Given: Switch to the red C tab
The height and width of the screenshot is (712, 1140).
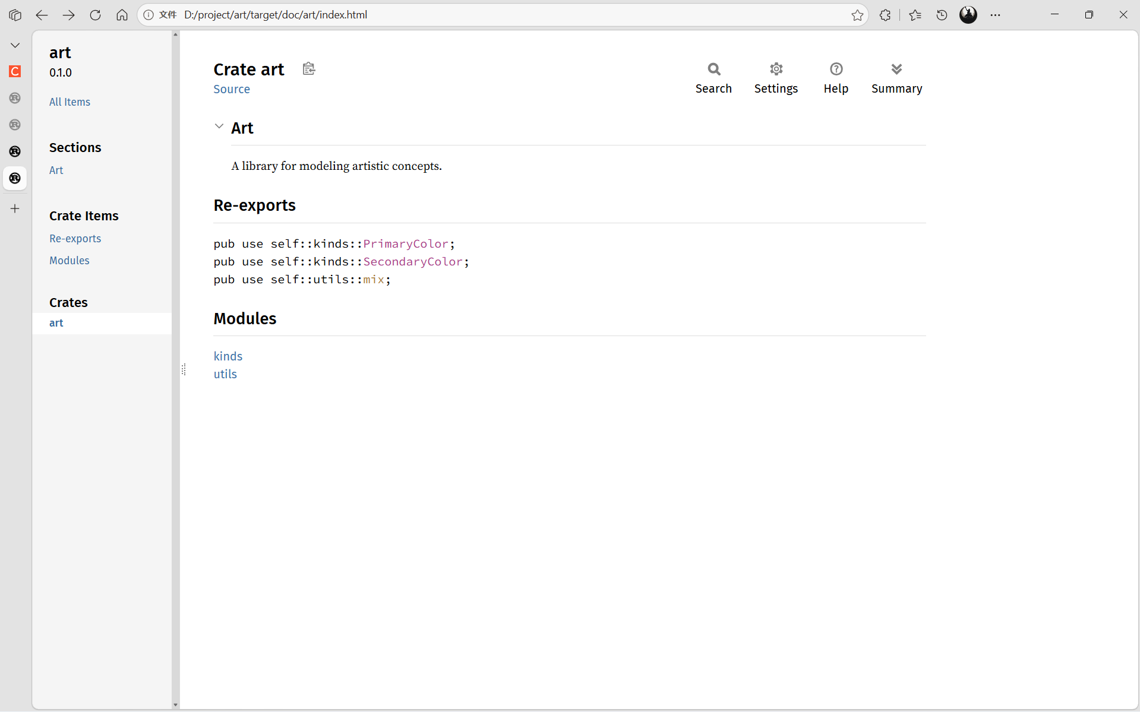Looking at the screenshot, I should 15,71.
